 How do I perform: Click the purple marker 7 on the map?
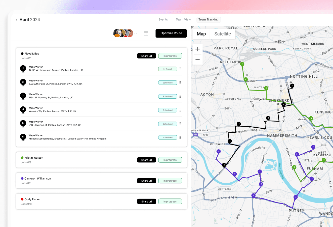[x=259, y=171]
